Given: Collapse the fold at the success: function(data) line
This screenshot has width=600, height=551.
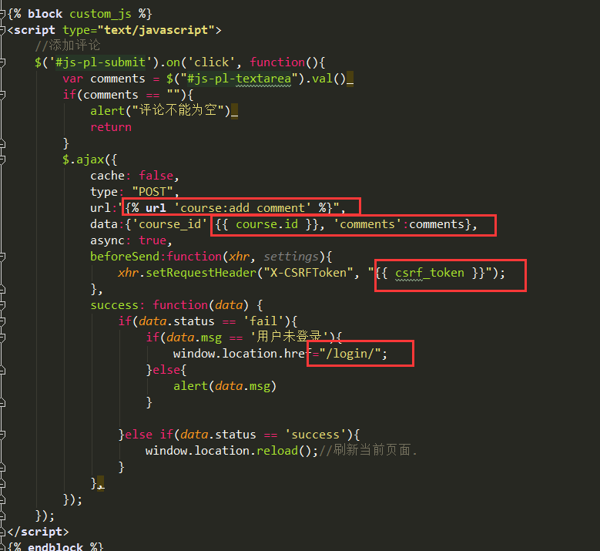Looking at the screenshot, I should 2,305.
